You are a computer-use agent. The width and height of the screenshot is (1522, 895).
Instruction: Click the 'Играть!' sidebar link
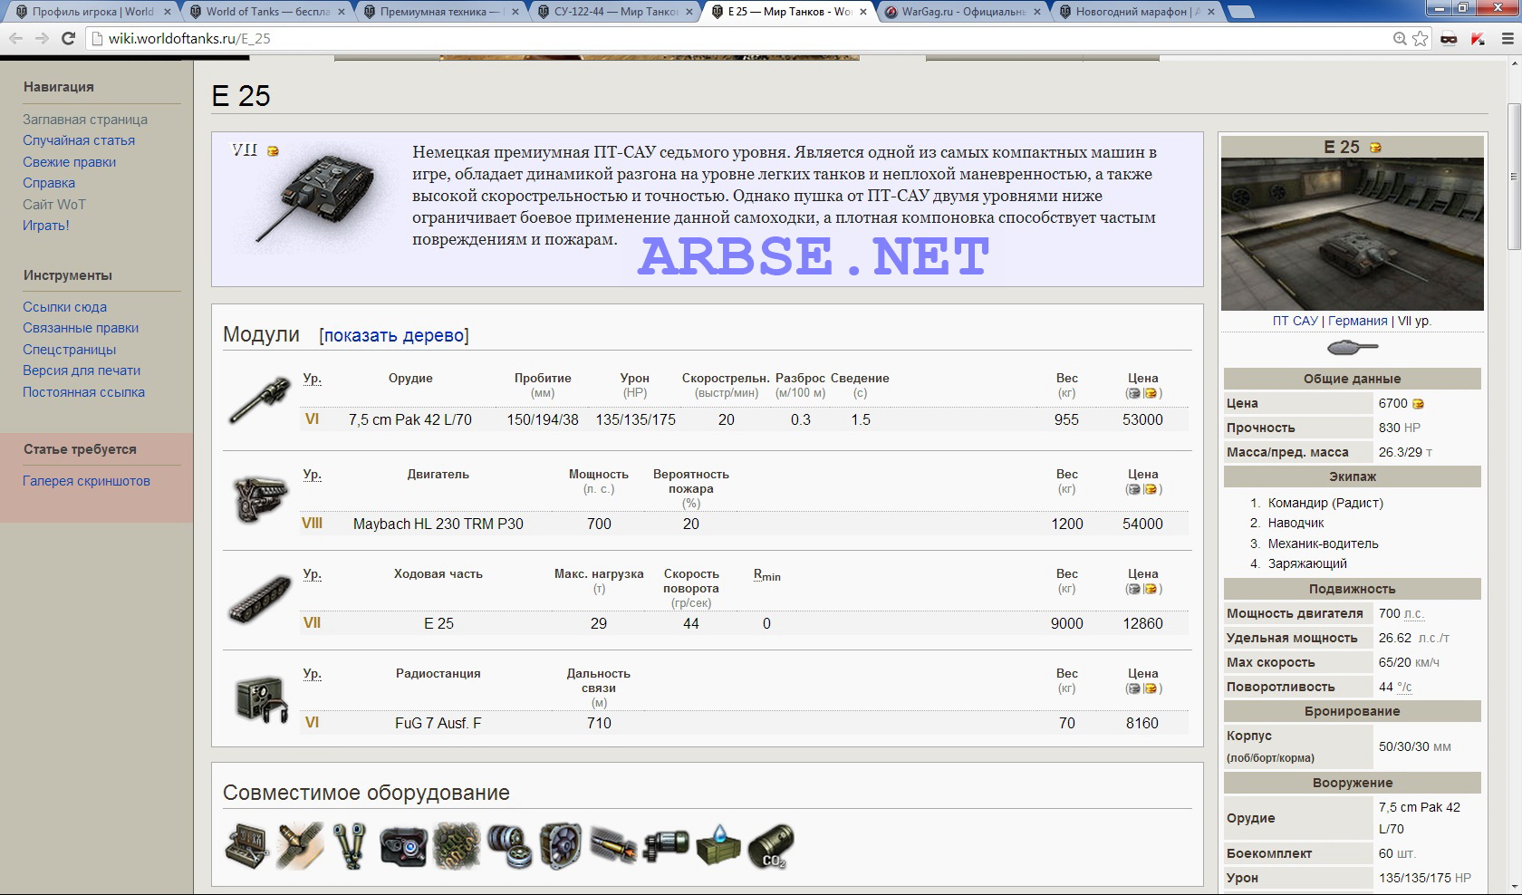[x=46, y=226]
